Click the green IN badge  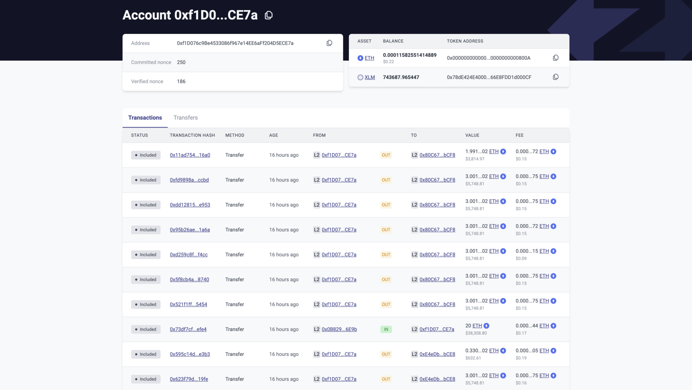click(x=386, y=329)
